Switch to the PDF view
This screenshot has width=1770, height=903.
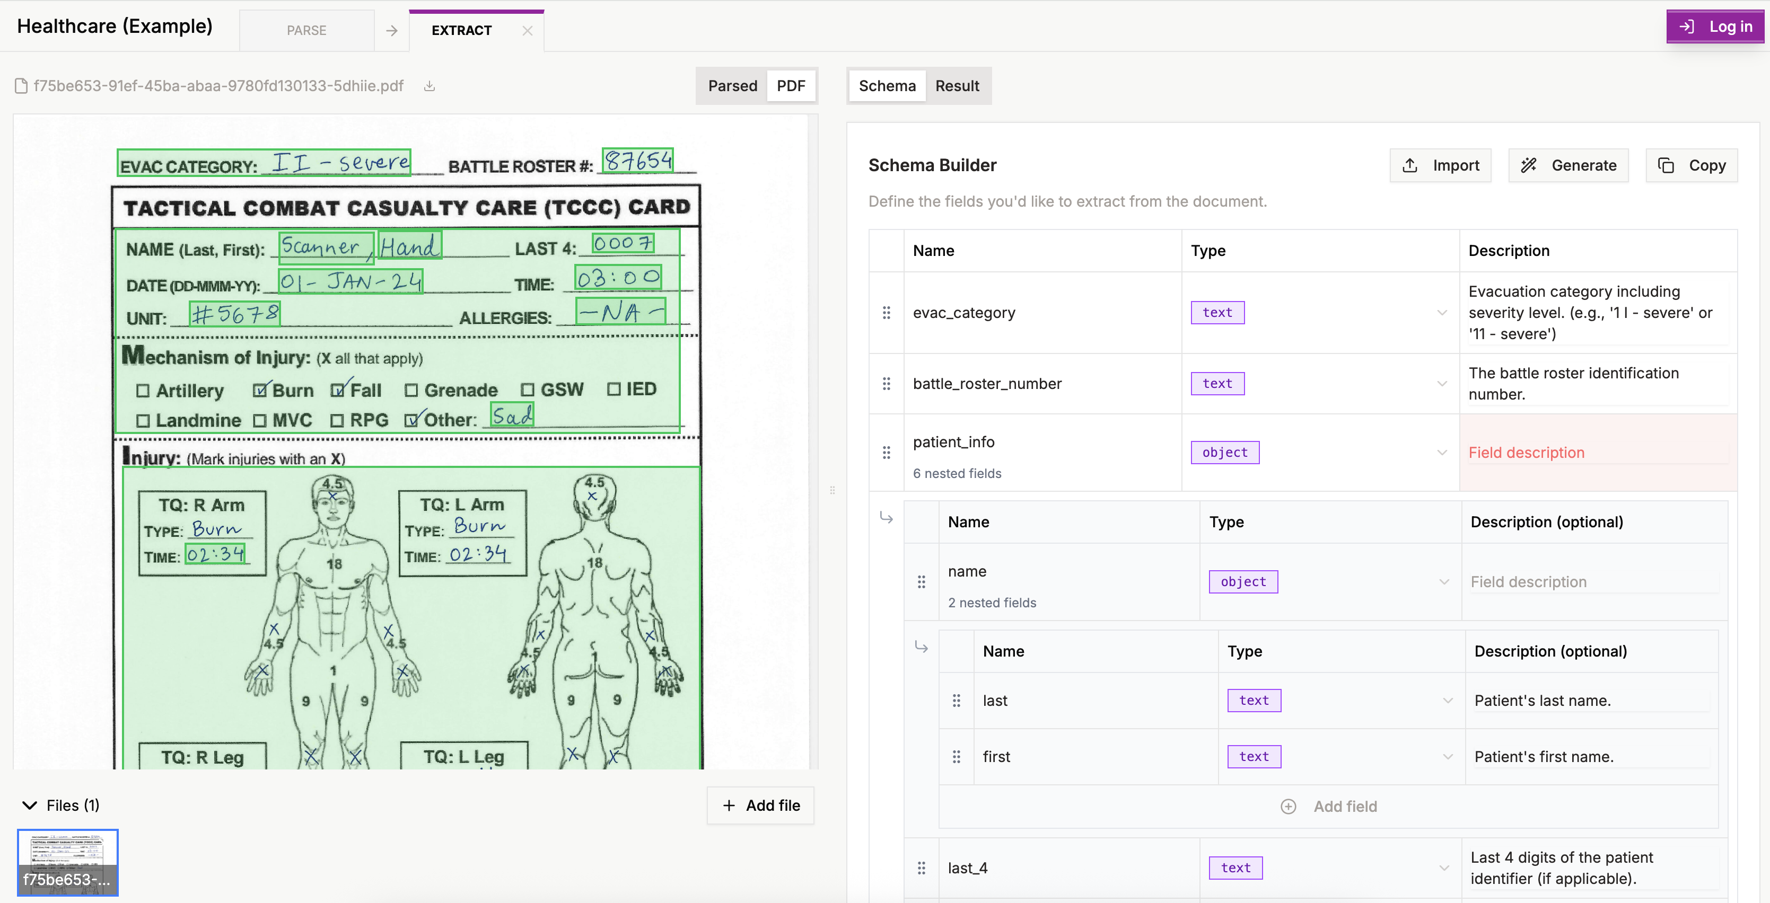pos(791,86)
